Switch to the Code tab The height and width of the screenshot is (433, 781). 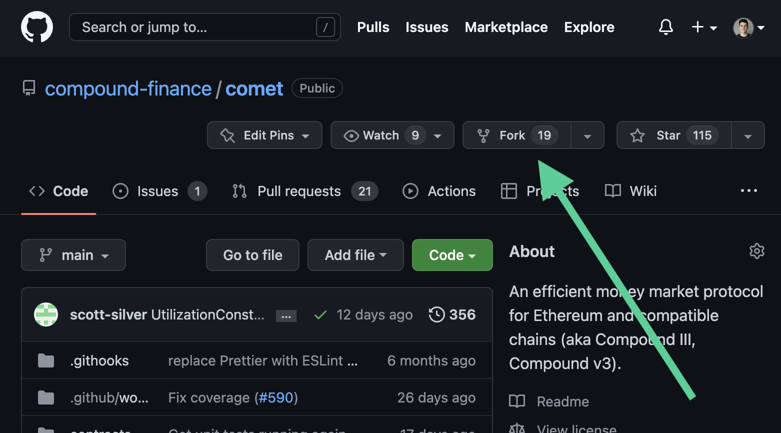click(58, 191)
